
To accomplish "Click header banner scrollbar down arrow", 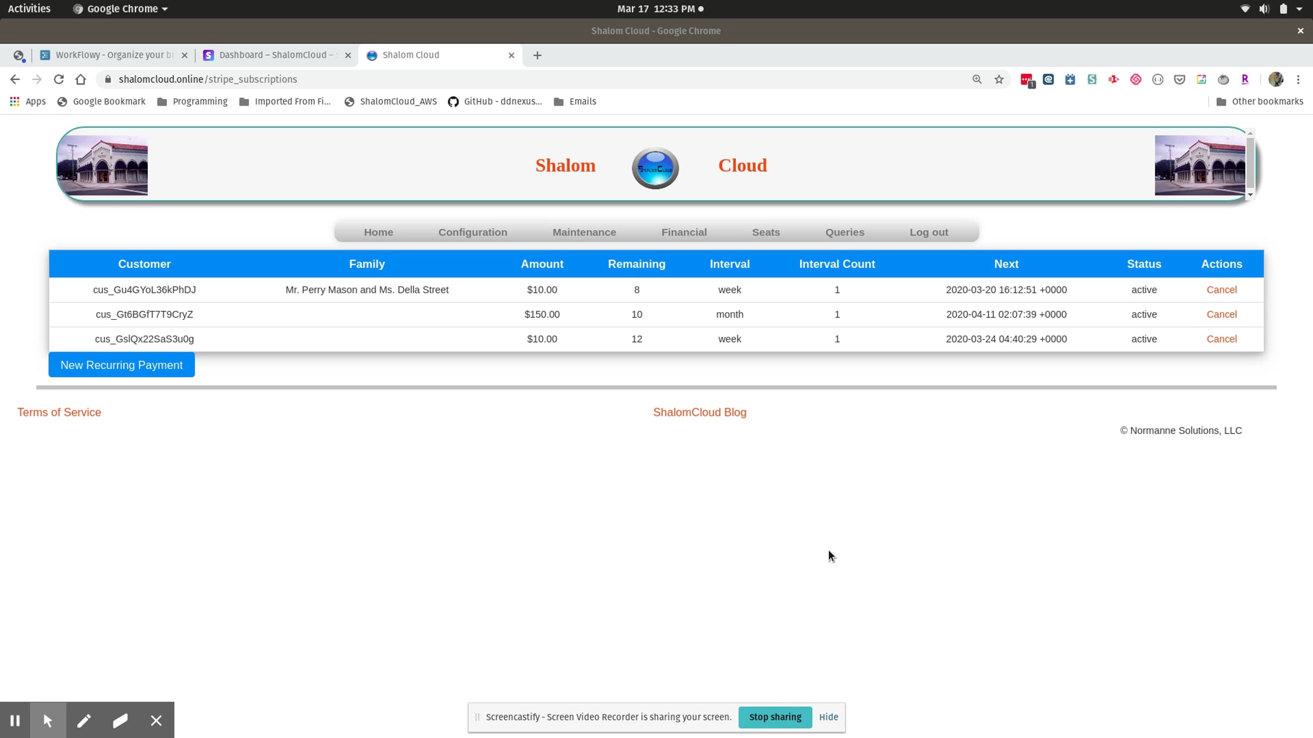I will point(1250,195).
